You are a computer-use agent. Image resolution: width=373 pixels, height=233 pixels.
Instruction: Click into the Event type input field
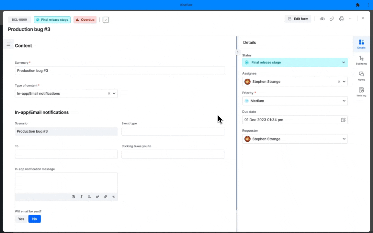point(173,131)
